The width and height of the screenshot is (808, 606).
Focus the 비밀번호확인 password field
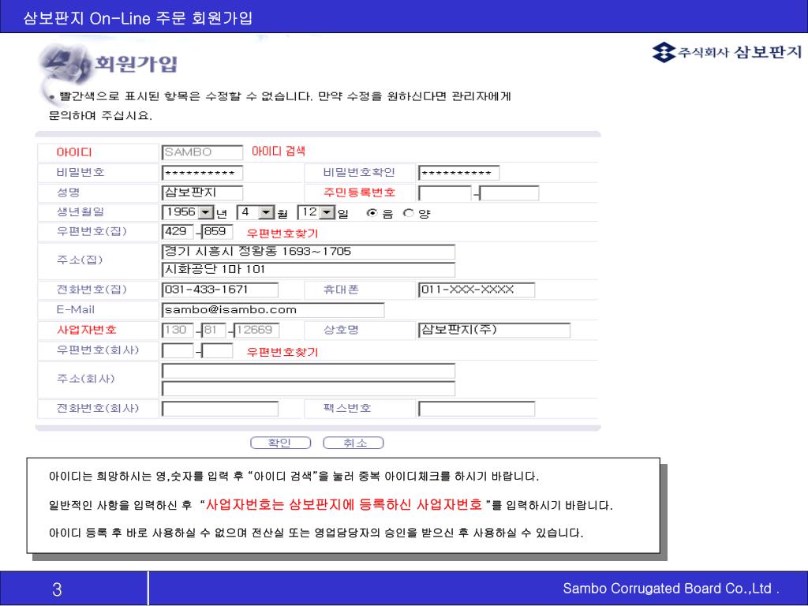[x=458, y=173]
